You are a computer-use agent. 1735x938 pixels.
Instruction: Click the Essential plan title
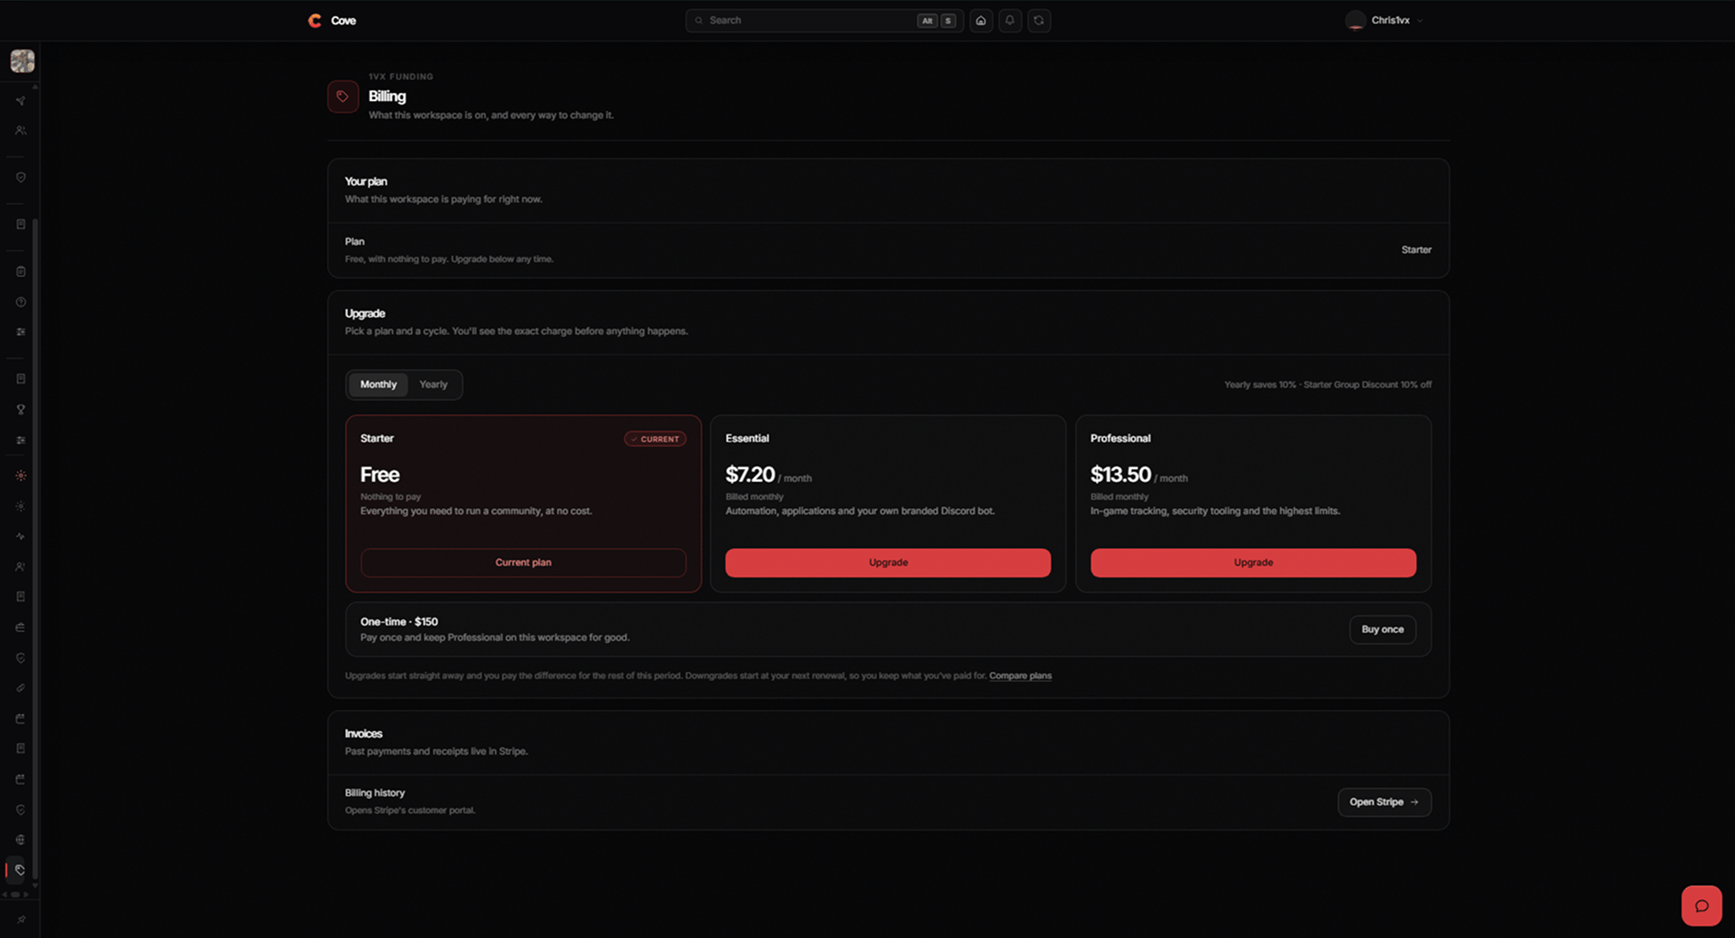coord(747,438)
